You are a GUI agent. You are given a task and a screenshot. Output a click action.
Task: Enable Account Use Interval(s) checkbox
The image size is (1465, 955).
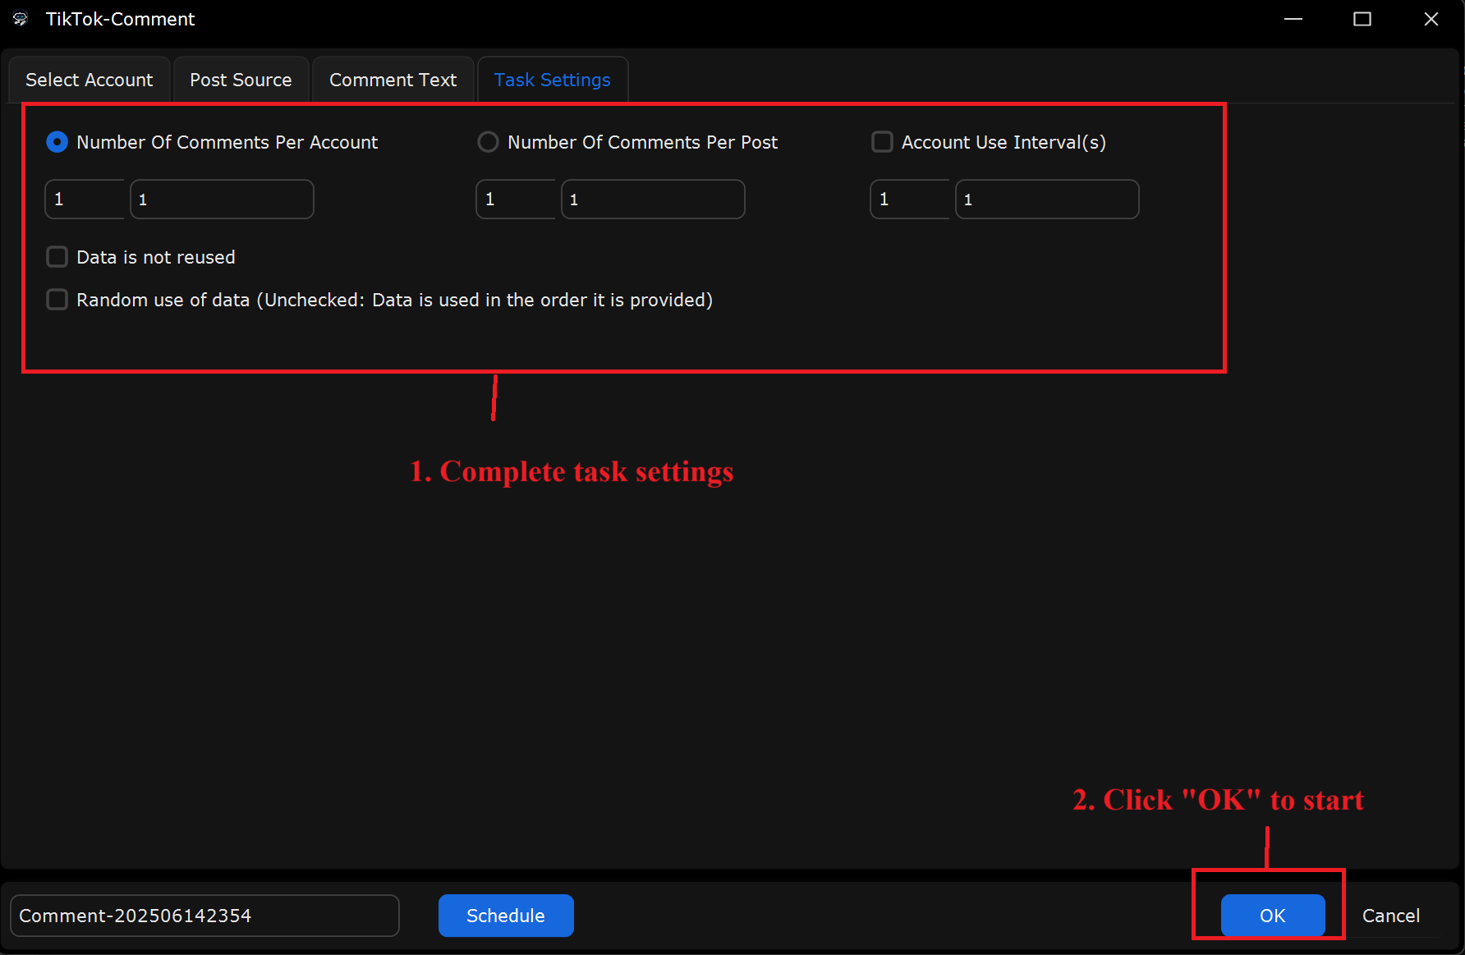pyautogui.click(x=882, y=142)
